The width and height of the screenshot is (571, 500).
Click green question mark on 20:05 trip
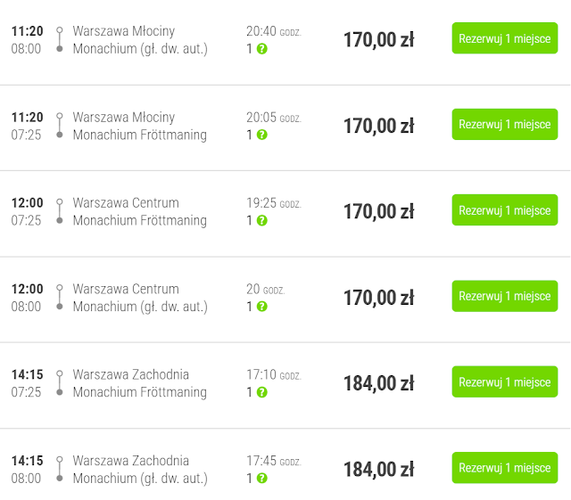(261, 135)
